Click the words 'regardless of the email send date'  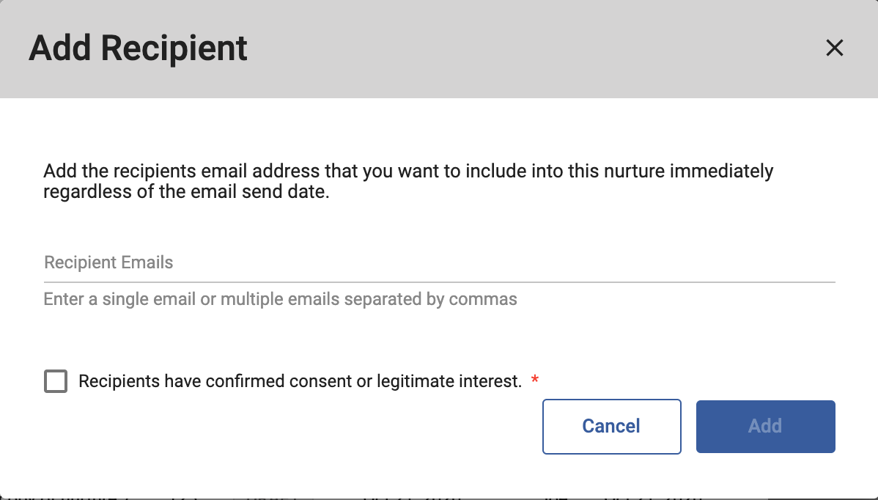tap(186, 194)
